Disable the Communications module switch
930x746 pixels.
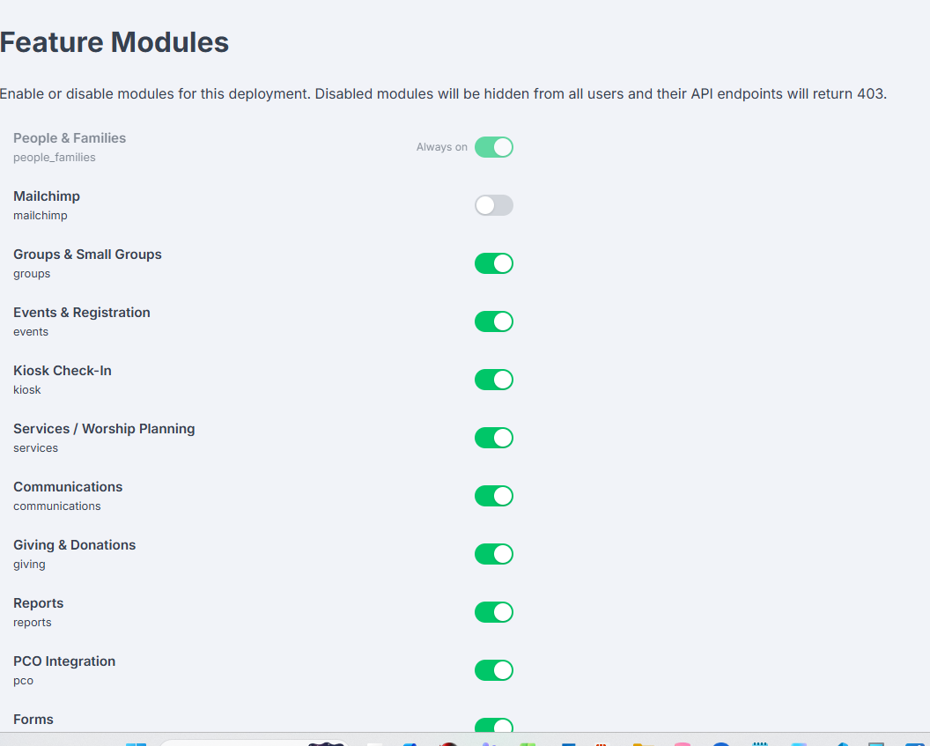(493, 496)
